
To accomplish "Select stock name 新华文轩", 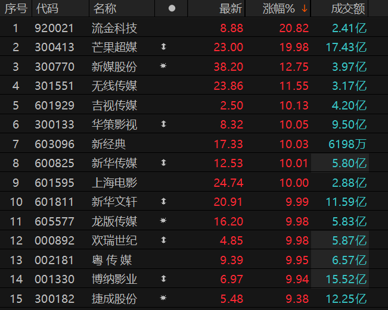I will click(114, 202).
